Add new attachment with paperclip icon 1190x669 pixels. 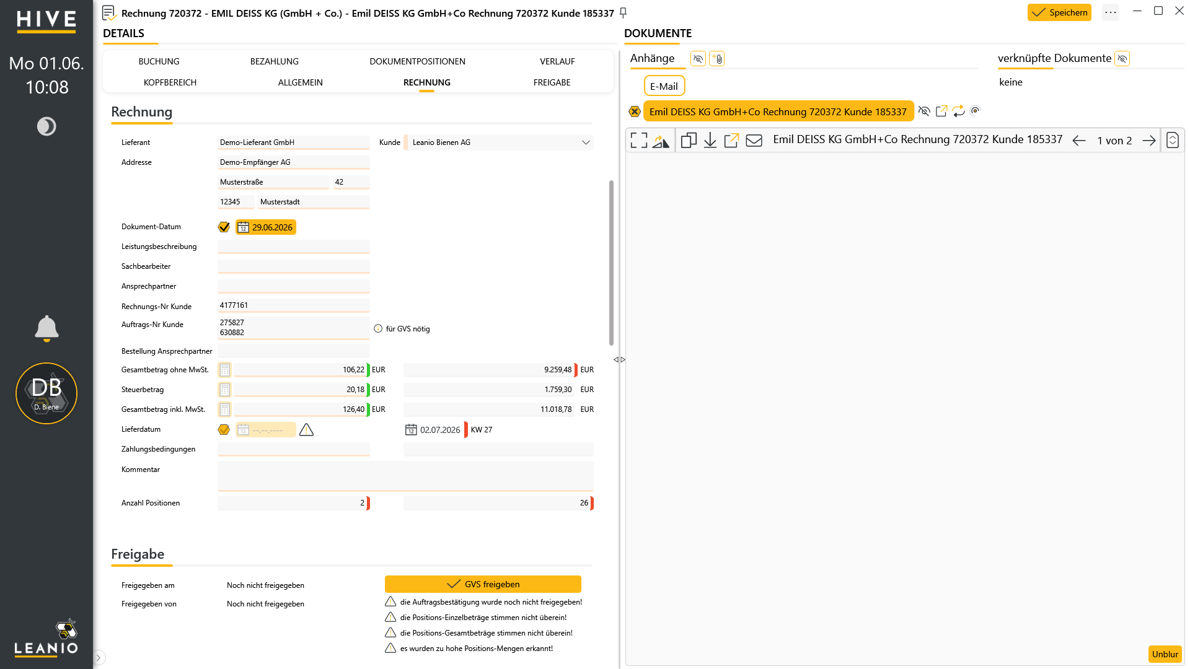[717, 59]
